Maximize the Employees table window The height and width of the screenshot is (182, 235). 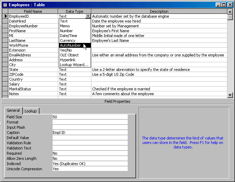click(x=224, y=5)
